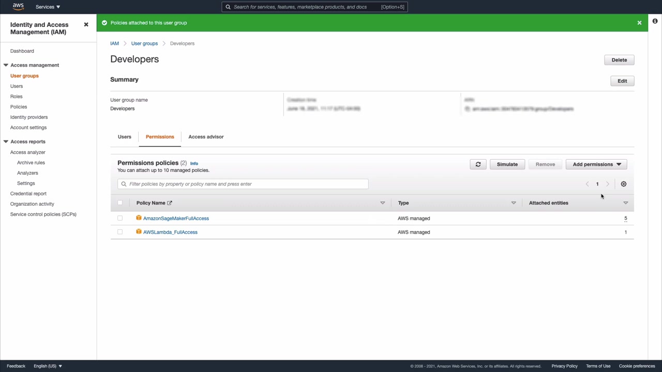
Task: Go to next page of policies
Action: tap(608, 184)
